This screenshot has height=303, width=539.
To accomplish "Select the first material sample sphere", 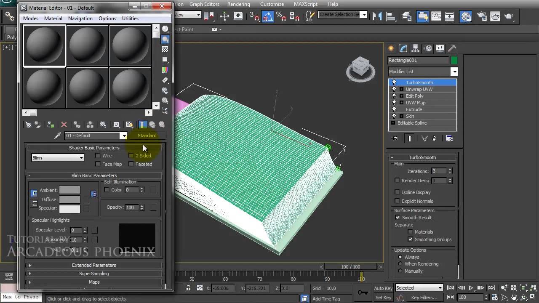I will click(44, 45).
